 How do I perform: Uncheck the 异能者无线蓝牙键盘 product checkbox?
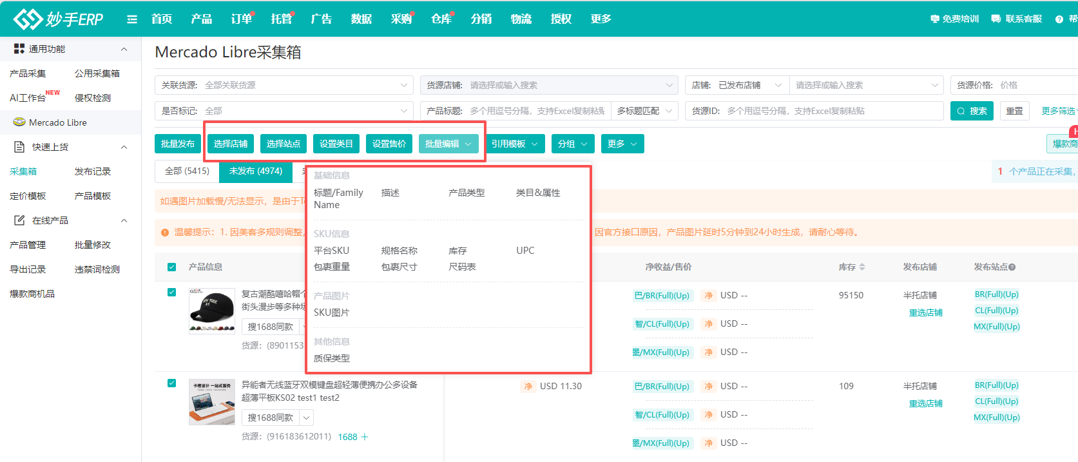[171, 383]
